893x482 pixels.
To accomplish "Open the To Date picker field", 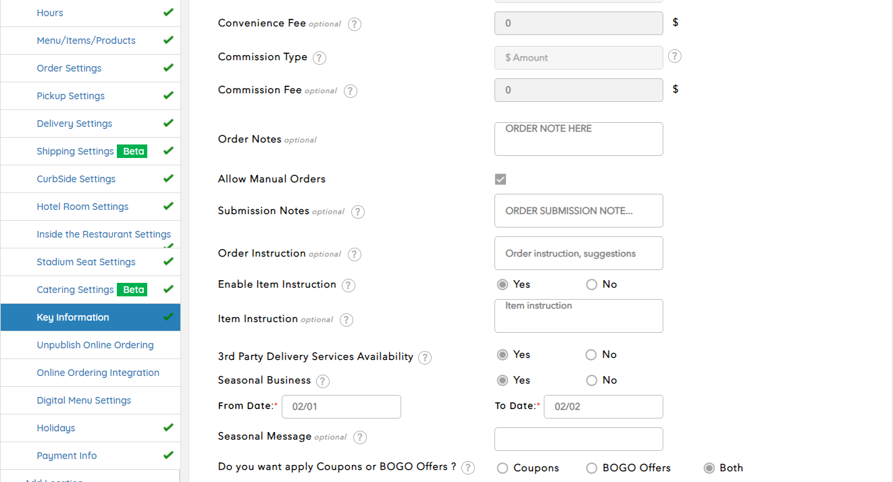I will click(x=603, y=407).
